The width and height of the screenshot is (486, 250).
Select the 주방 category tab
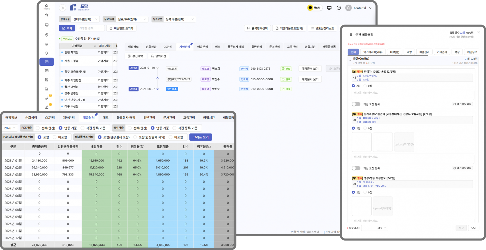coord(409,52)
